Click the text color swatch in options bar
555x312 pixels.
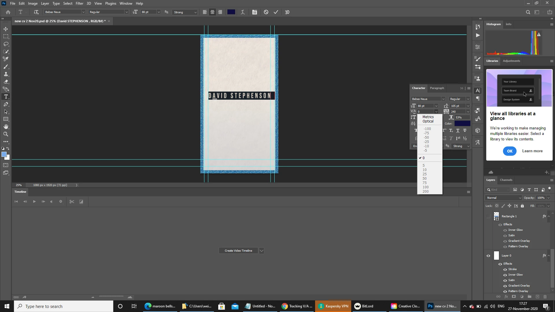231,12
